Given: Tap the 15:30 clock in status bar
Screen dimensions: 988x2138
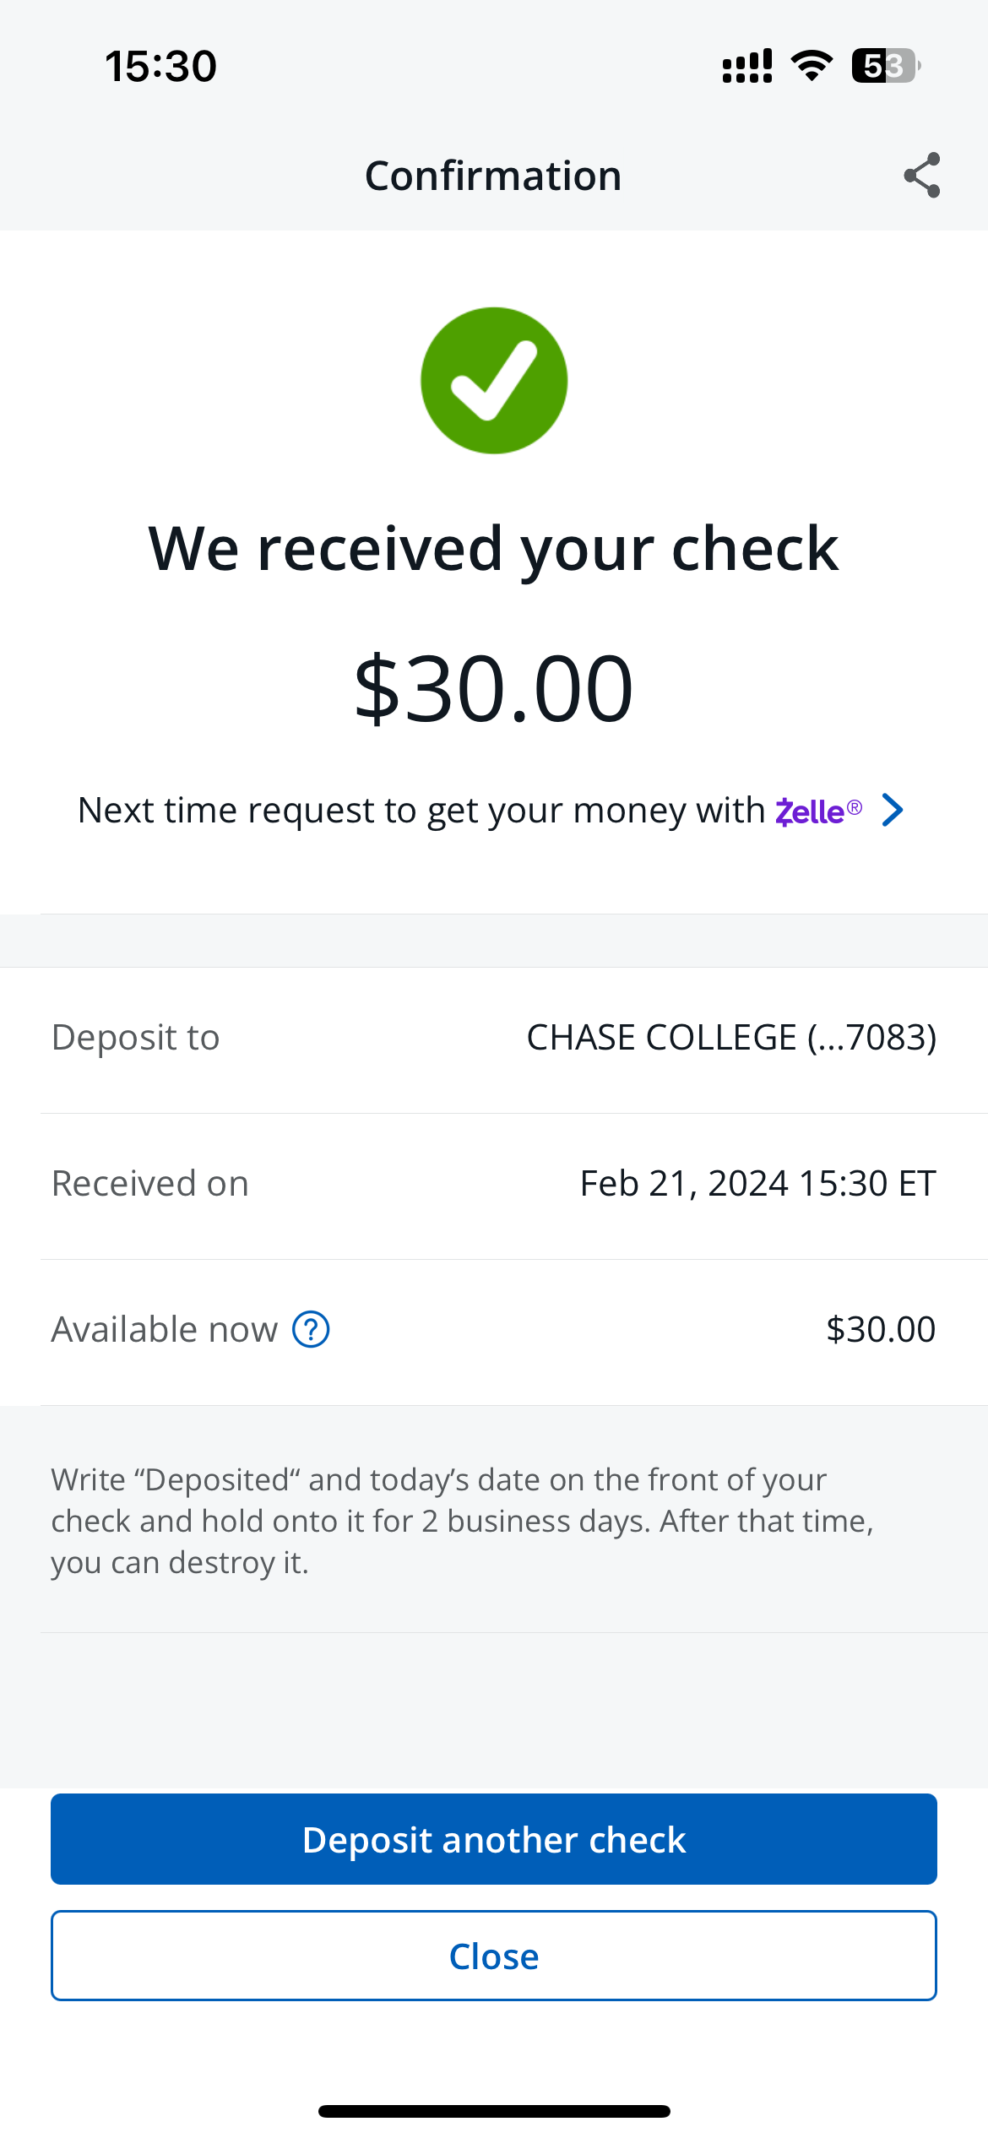Looking at the screenshot, I should 160,66.
